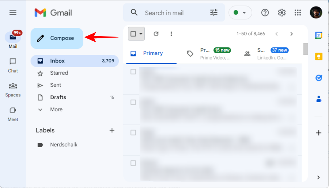The image size is (329, 188).
Task: Click the Gmail logo
Action: pos(53,13)
